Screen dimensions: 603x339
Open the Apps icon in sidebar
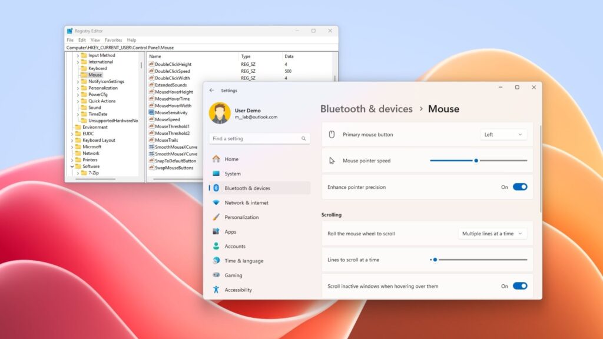point(216,232)
